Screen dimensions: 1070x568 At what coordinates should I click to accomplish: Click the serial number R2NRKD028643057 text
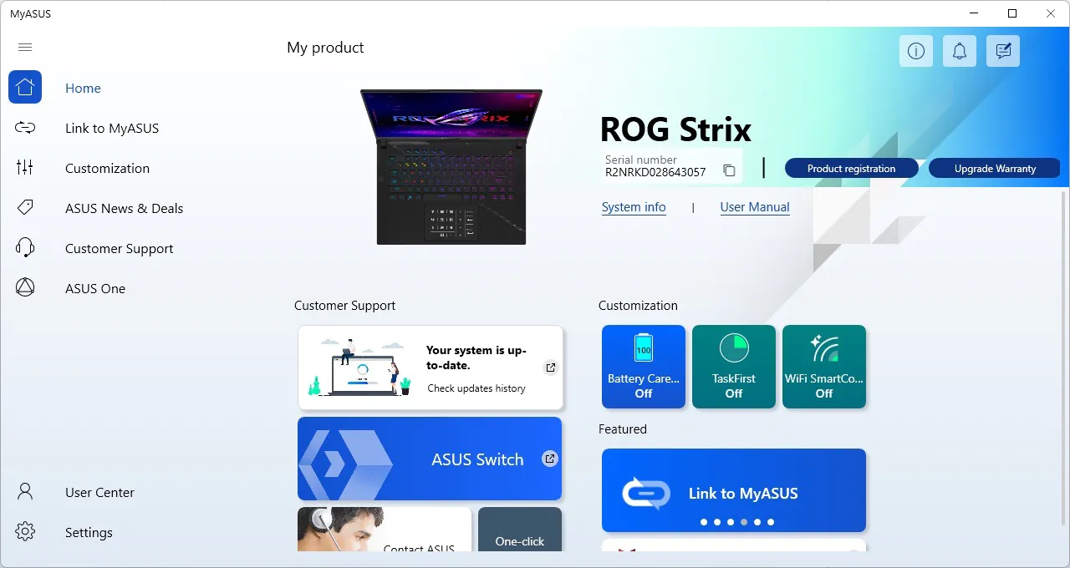(655, 172)
